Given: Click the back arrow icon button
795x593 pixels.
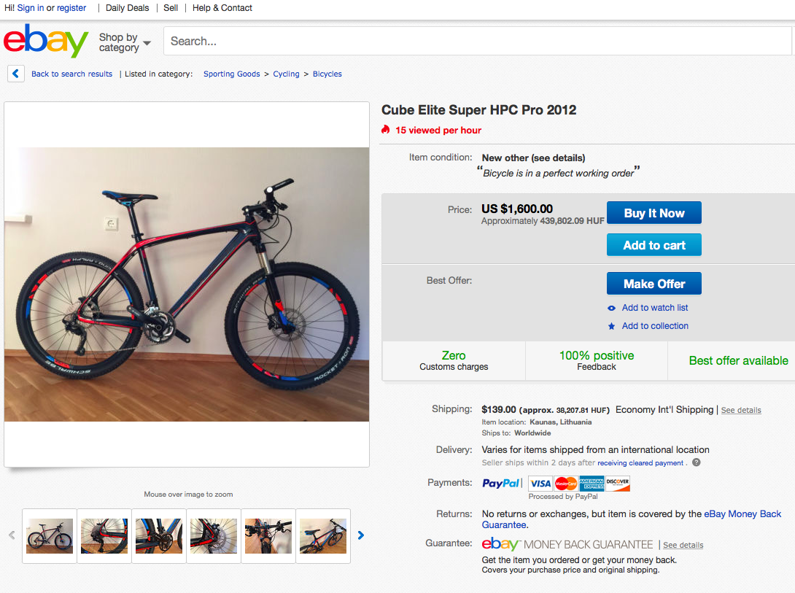Looking at the screenshot, I should point(16,74).
